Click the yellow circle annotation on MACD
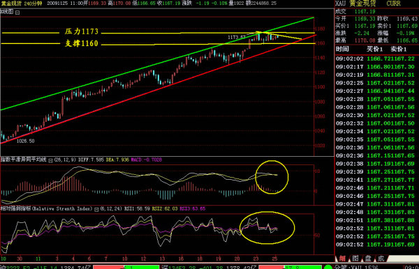Viewport: 419px width, 269px height. [x=272, y=177]
